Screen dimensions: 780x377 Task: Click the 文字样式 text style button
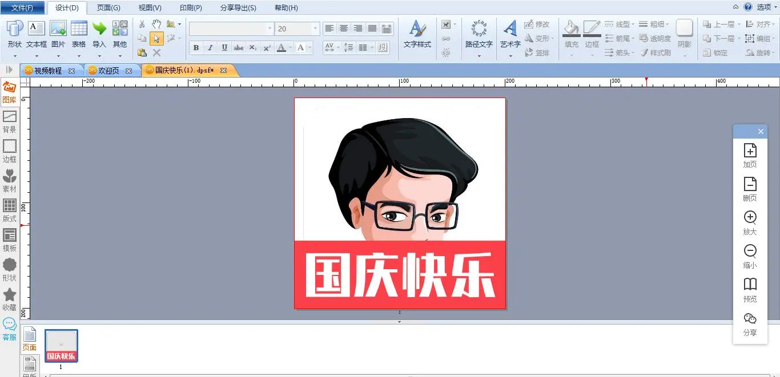point(417,34)
